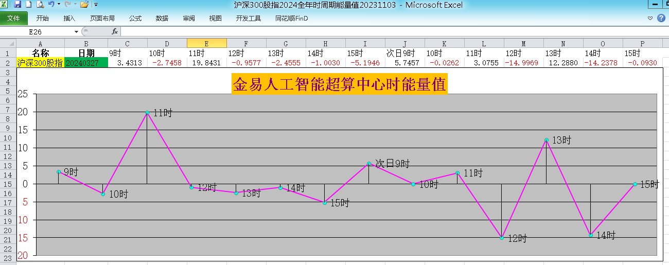Switch to the 公式 ribbon tab
The width and height of the screenshot is (669, 265).
[135, 18]
